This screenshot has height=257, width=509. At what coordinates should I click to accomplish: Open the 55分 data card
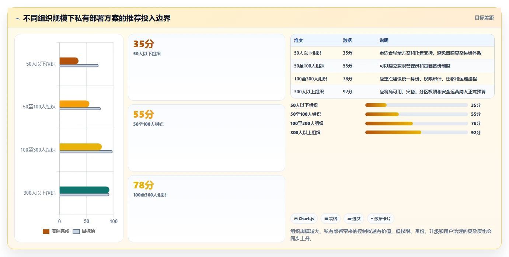(206, 138)
